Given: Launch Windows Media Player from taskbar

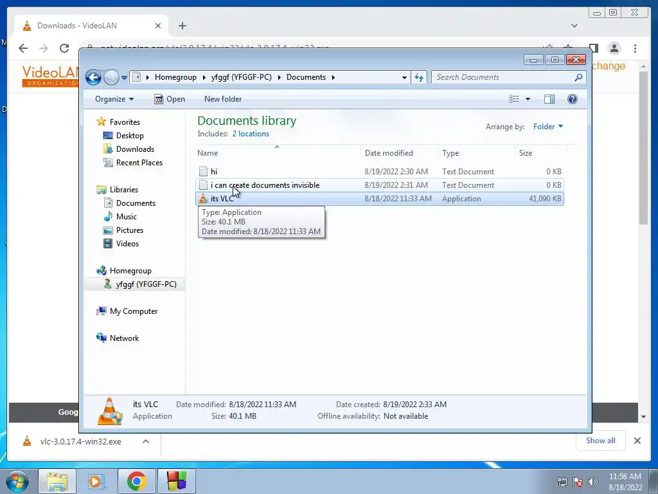Looking at the screenshot, I should (96, 481).
